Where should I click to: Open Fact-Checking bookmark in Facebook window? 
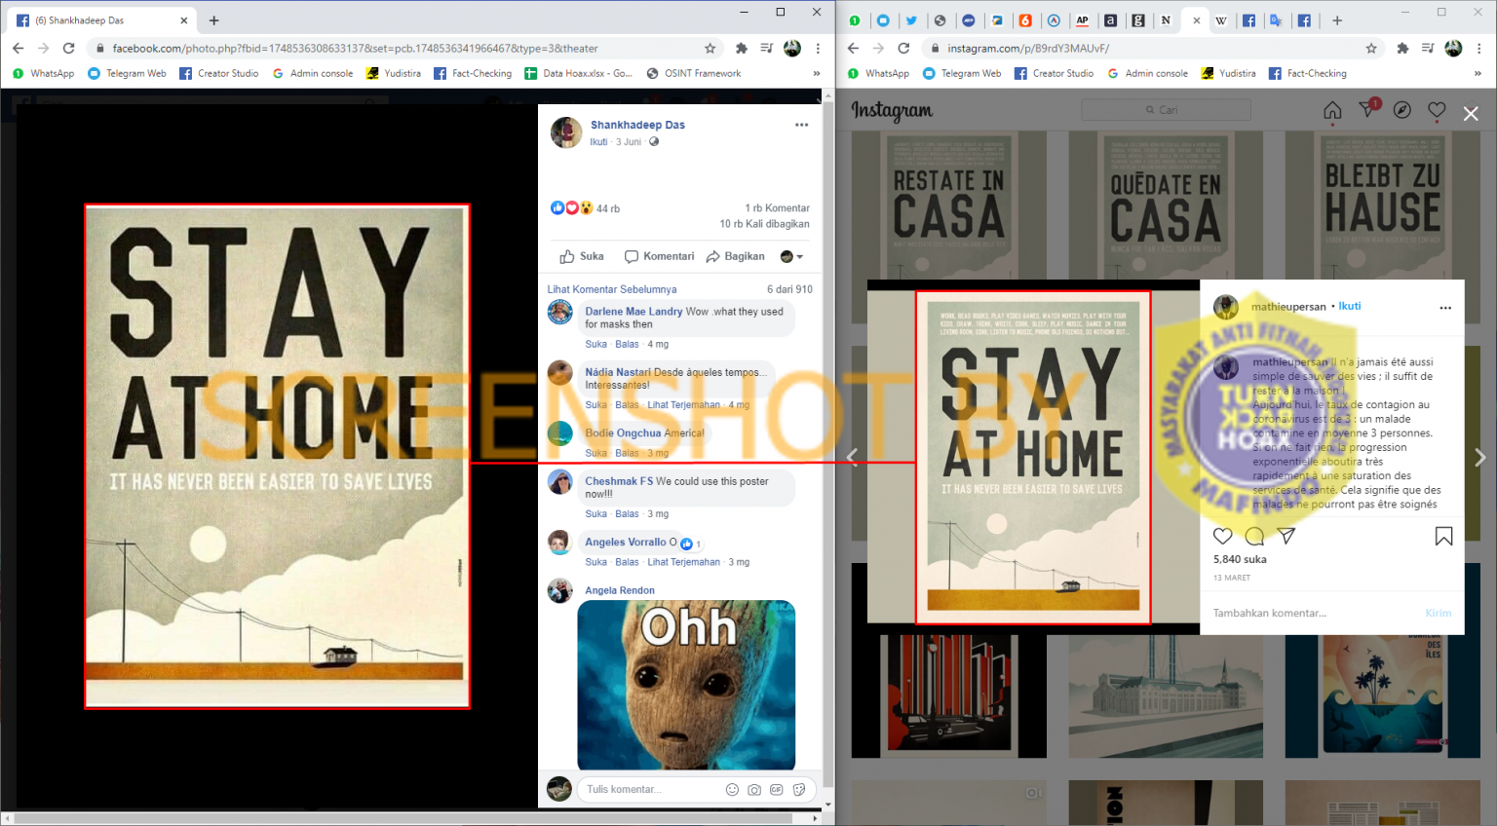[473, 73]
